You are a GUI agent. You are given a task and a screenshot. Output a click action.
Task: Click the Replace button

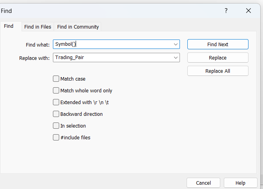click(x=218, y=58)
